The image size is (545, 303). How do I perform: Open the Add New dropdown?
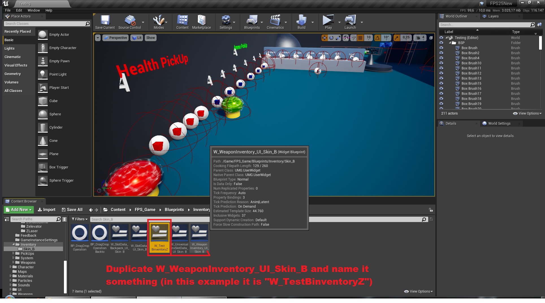(x=19, y=210)
